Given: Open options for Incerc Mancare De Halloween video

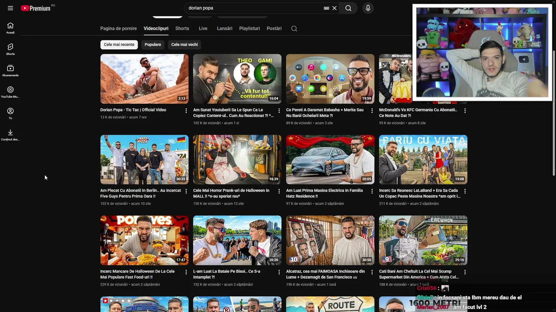Looking at the screenshot, I should 186,273.
